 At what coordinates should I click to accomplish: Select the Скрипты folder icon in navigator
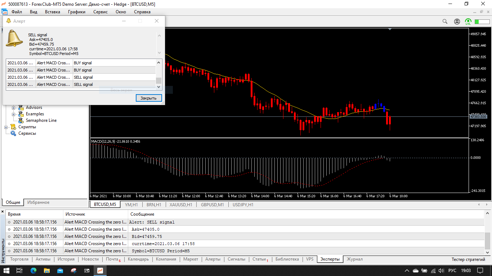[13, 127]
